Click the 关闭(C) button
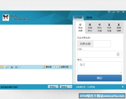The height and width of the screenshot is (99, 126). [53, 87]
